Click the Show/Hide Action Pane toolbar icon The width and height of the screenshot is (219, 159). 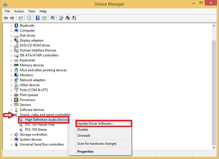(44, 18)
